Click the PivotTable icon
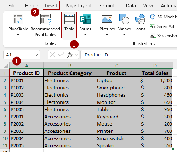The height and width of the screenshot is (152, 177). tap(18, 19)
